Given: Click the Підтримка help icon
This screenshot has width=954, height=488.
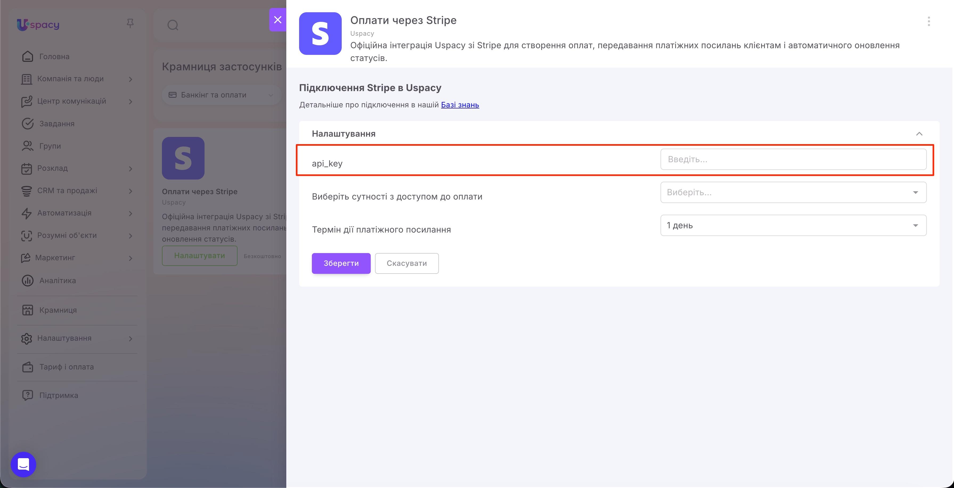Looking at the screenshot, I should click(28, 395).
